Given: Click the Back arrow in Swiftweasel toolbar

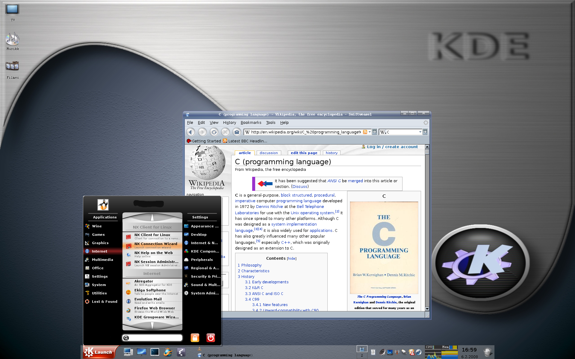Looking at the screenshot, I should pos(190,132).
